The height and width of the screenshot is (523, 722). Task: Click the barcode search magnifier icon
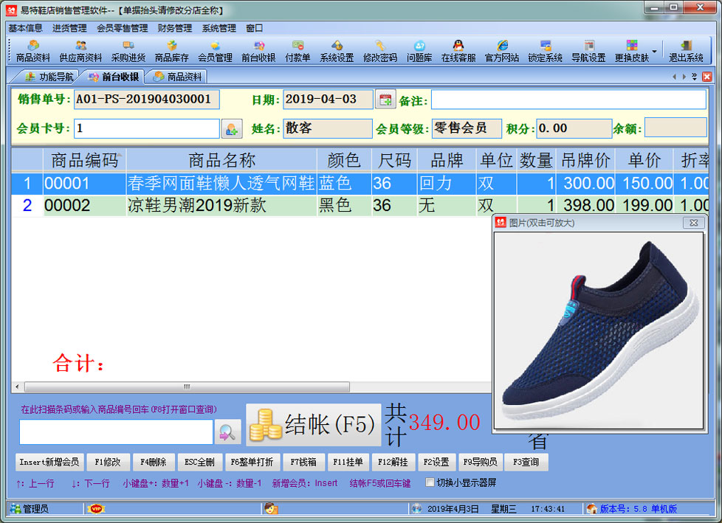point(228,432)
